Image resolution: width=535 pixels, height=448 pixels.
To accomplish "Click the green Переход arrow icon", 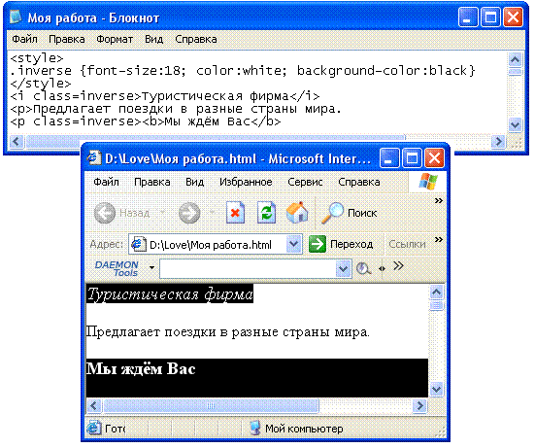I will click(x=318, y=244).
